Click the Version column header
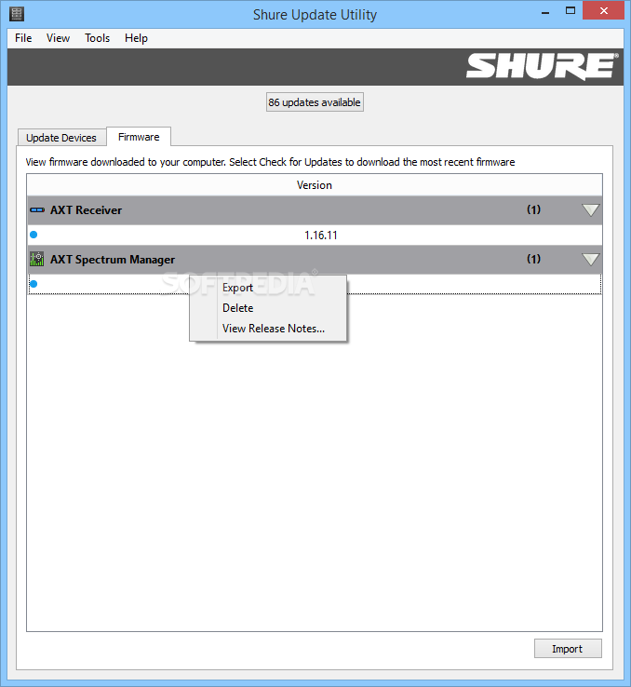Viewport: 631px width, 687px height. click(x=315, y=185)
